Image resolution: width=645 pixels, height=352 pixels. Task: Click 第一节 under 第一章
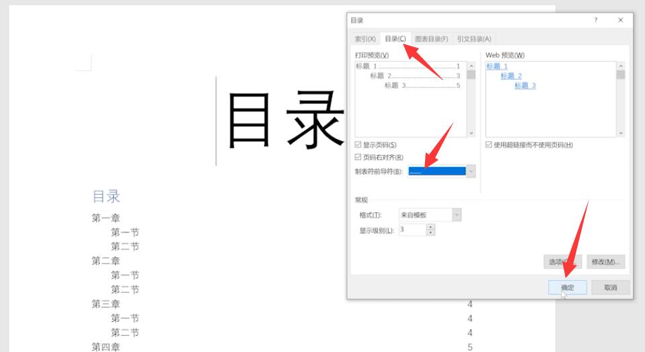pyautogui.click(x=125, y=232)
